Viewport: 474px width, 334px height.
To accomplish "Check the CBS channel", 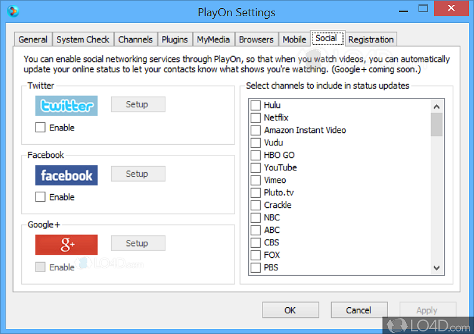I will coord(256,243).
